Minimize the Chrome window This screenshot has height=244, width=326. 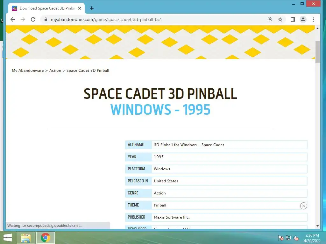click(294, 4)
